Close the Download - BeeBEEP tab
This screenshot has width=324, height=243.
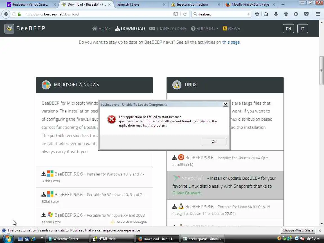(109, 4)
